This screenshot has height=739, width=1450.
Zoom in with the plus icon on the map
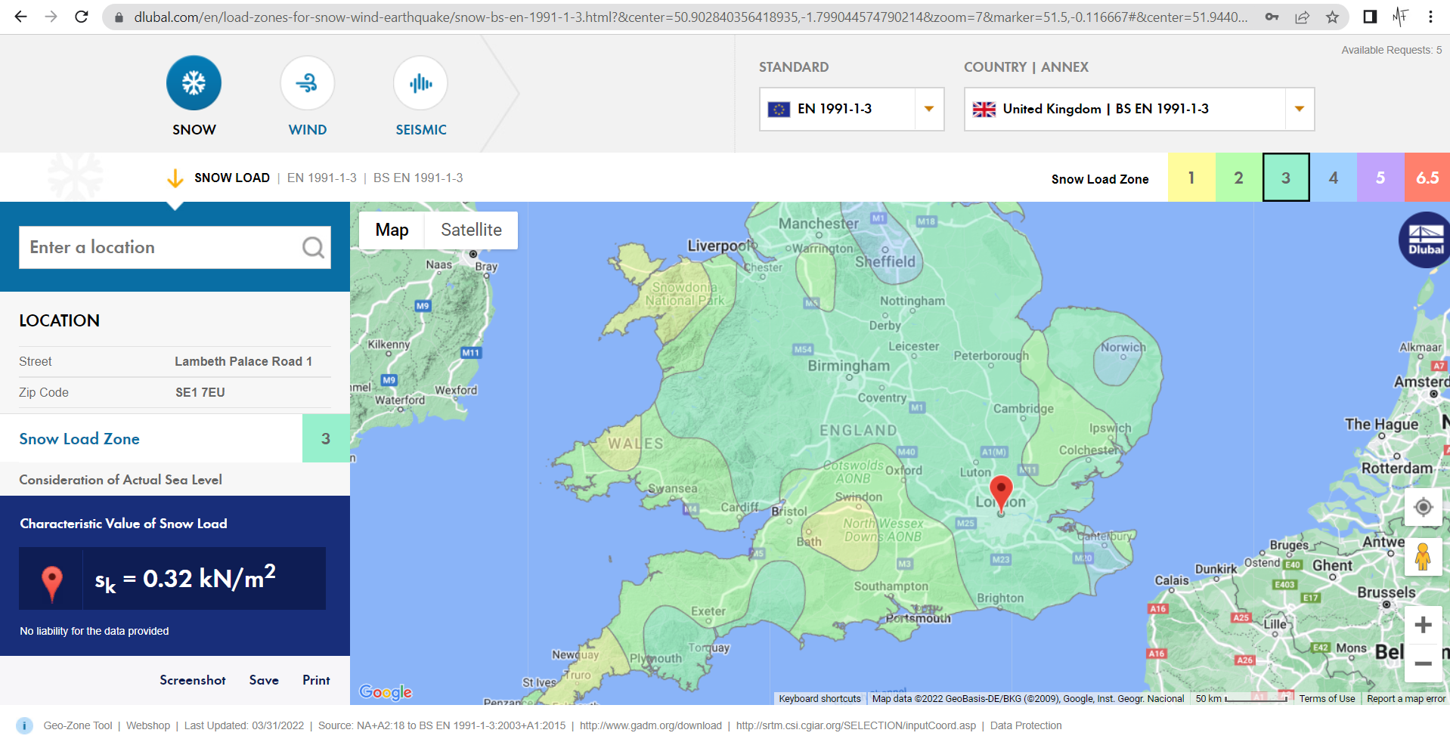(1423, 625)
